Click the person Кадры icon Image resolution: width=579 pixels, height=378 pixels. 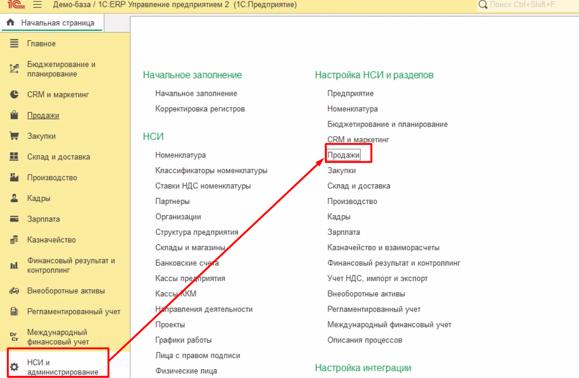point(14,198)
